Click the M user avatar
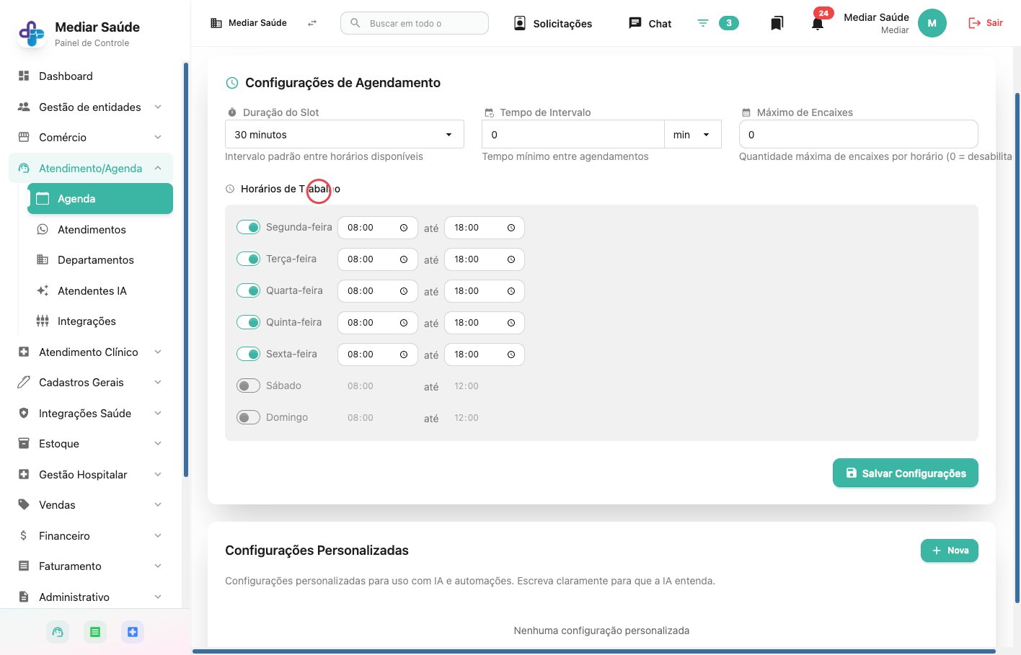Image resolution: width=1021 pixels, height=655 pixels. (932, 23)
